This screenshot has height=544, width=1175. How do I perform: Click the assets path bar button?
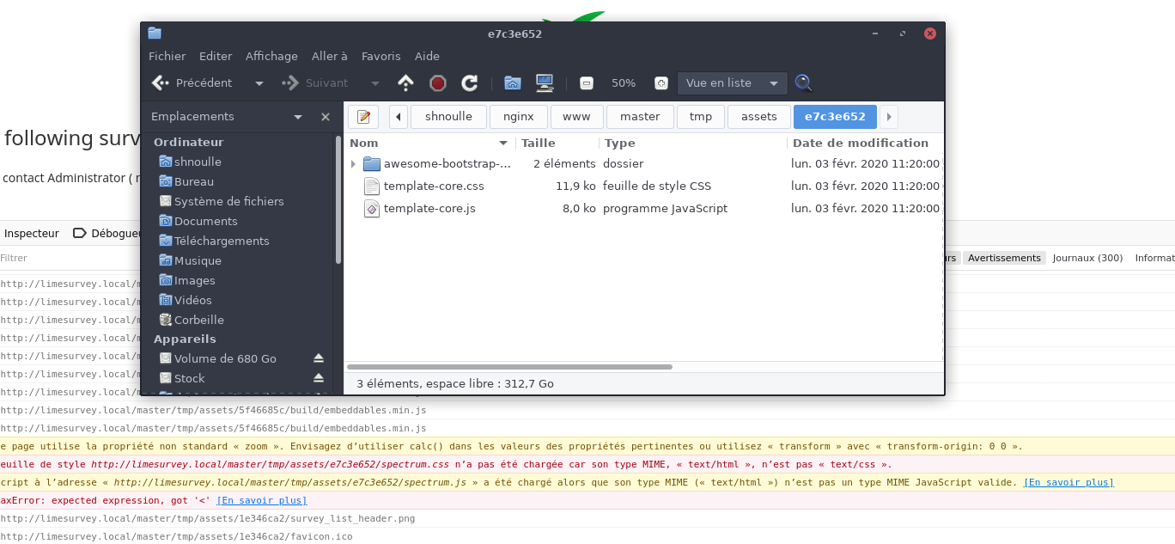pos(758,117)
